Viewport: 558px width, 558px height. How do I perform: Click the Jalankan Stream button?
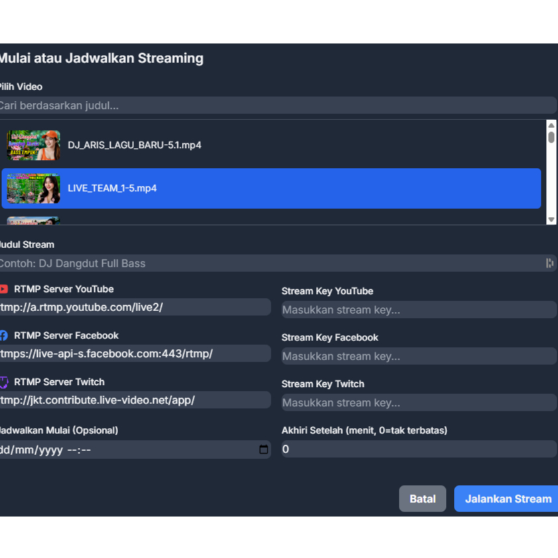(507, 498)
